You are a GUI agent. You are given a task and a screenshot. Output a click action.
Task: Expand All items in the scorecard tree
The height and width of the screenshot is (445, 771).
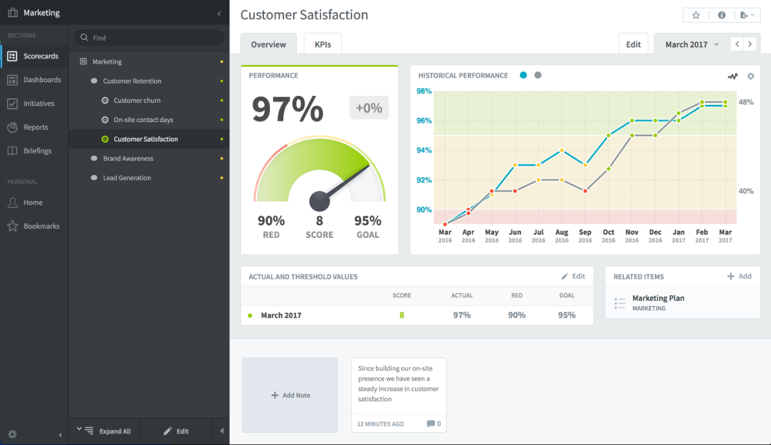pyautogui.click(x=104, y=431)
